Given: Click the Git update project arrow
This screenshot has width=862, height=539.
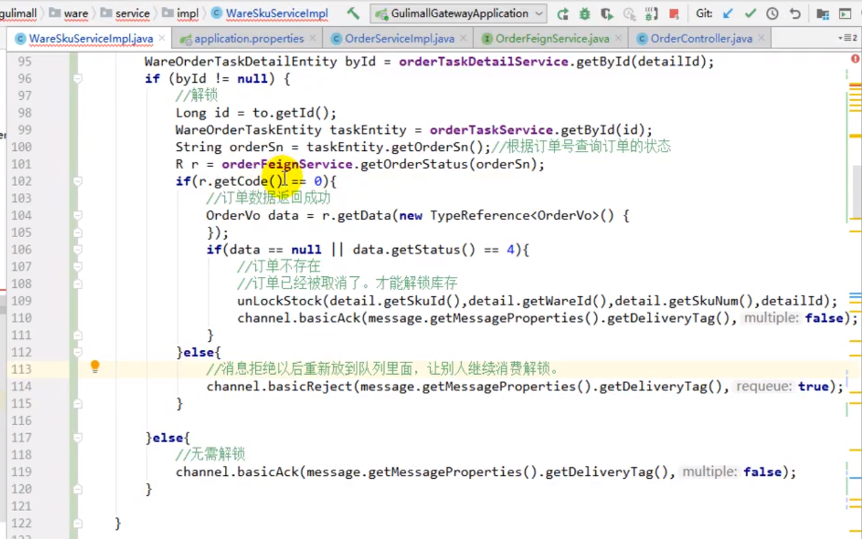Looking at the screenshot, I should [728, 13].
